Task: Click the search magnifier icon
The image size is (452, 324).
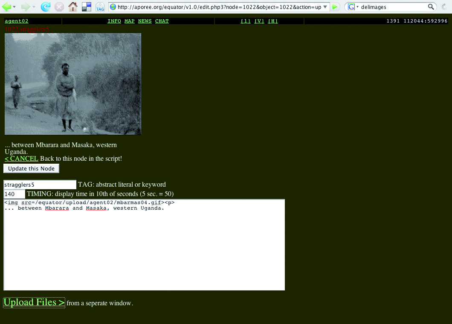Action: (431, 7)
